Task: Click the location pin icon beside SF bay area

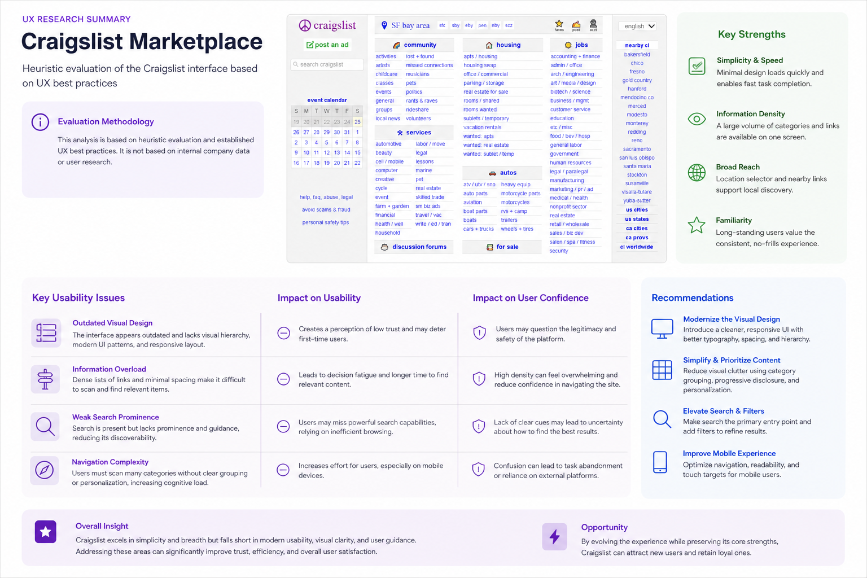Action: click(x=384, y=25)
